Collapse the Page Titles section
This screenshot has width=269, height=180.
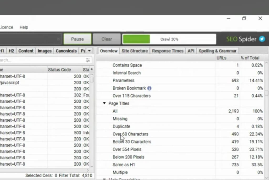[x=104, y=103]
